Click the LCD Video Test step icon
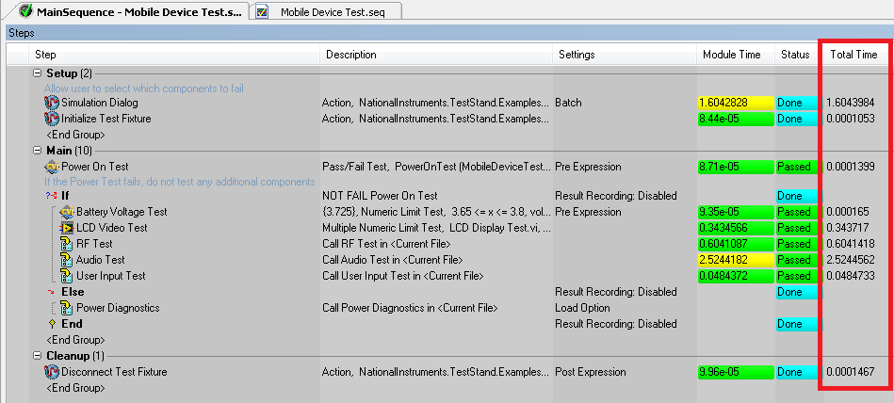Image resolution: width=894 pixels, height=403 pixels. click(x=67, y=228)
